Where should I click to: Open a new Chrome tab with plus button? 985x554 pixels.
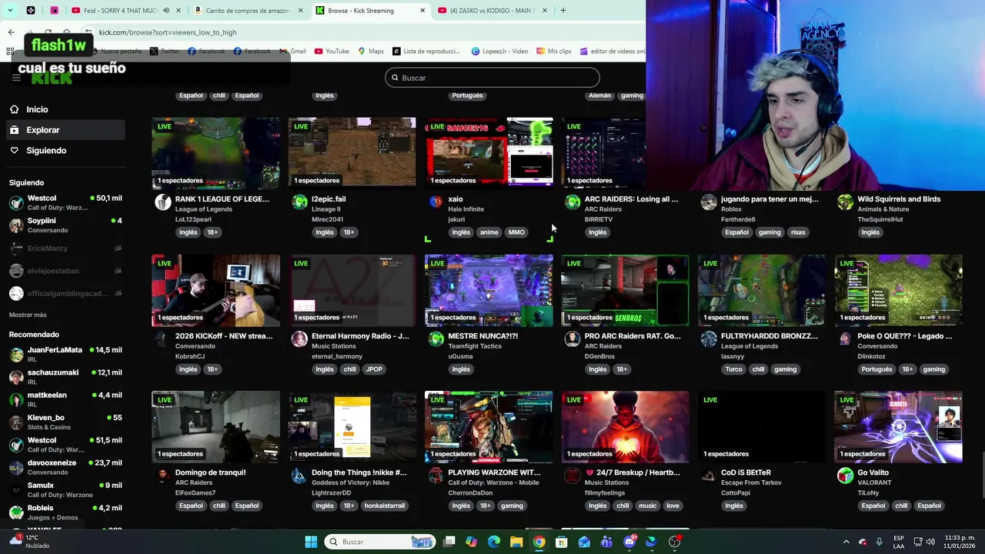[x=563, y=11]
